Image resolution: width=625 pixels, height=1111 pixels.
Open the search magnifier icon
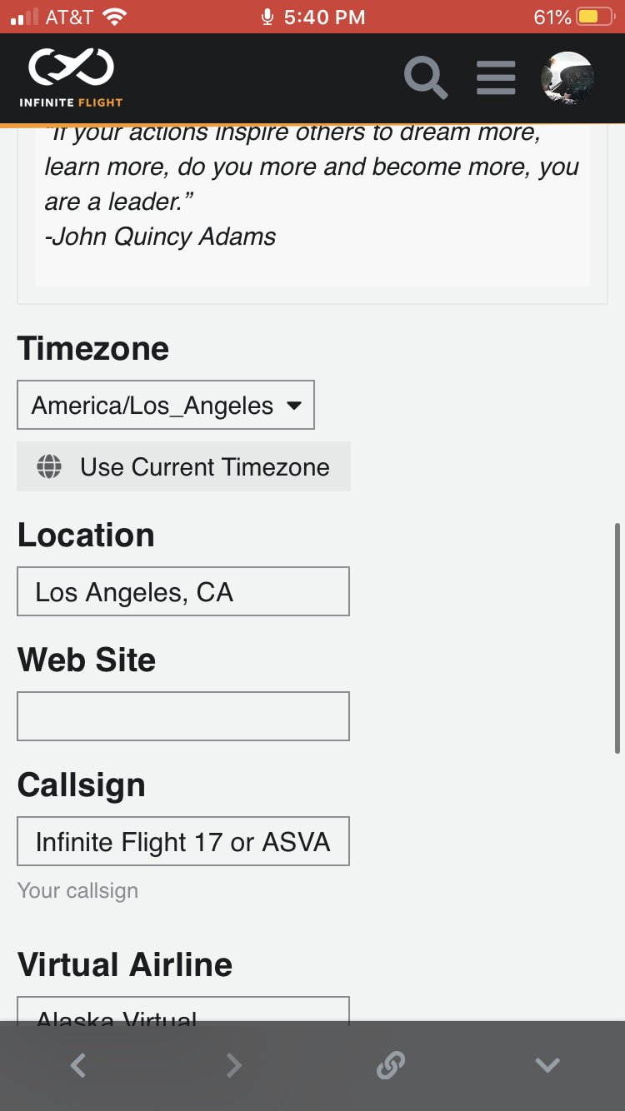coord(426,78)
